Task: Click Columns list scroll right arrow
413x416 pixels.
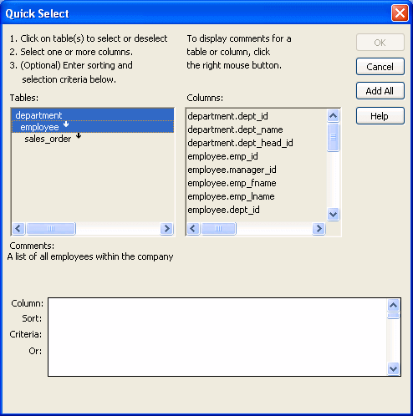Action: click(x=319, y=229)
